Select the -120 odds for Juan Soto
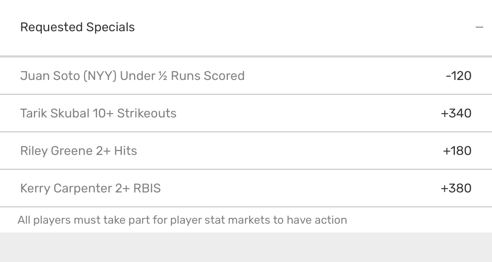Image resolution: width=492 pixels, height=262 pixels. coord(458,76)
